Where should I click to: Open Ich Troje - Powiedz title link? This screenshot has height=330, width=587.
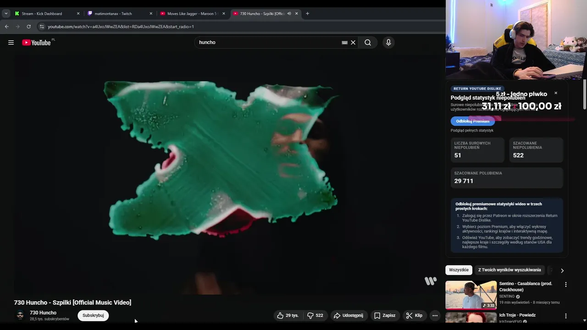[517, 315]
